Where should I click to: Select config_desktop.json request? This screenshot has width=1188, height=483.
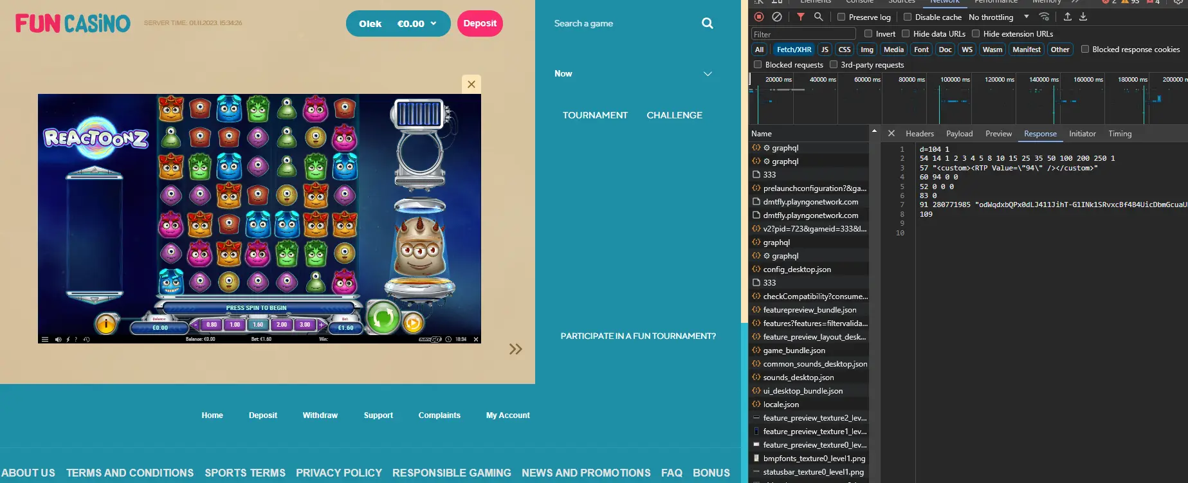click(809, 269)
